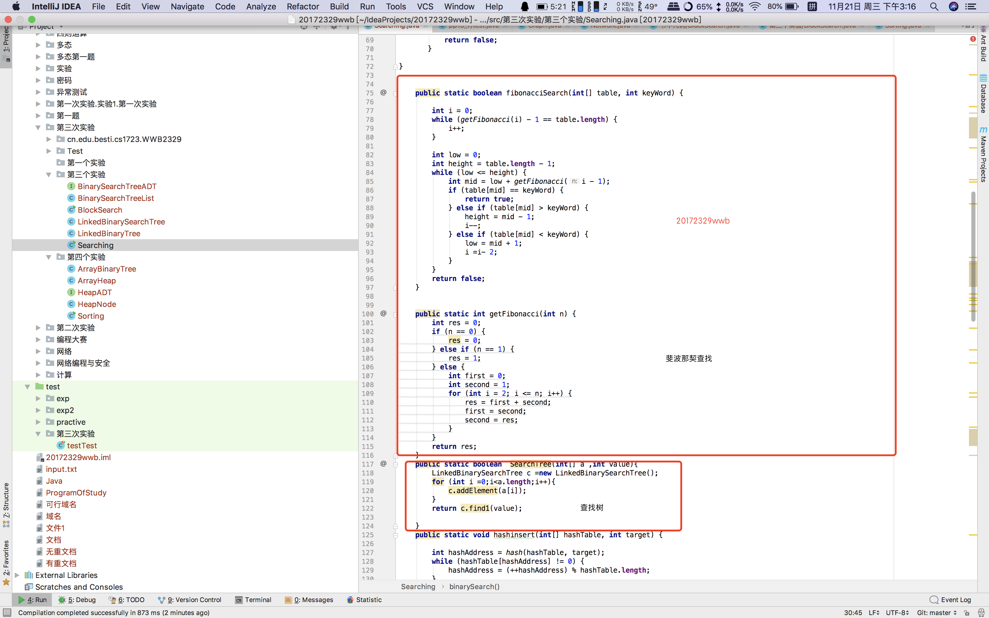Toggle the Database side panel
Viewport: 989px width, 618px height.
pyautogui.click(x=983, y=94)
